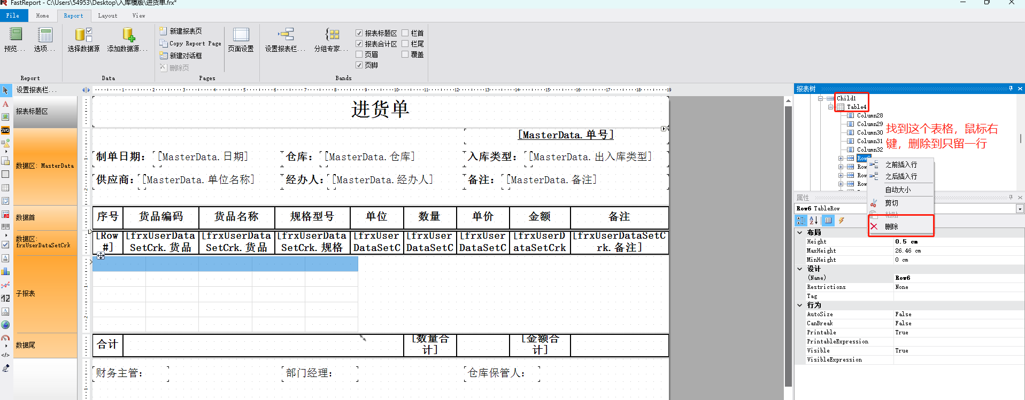Select Column31 in report tree
The width and height of the screenshot is (1025, 400).
[870, 141]
